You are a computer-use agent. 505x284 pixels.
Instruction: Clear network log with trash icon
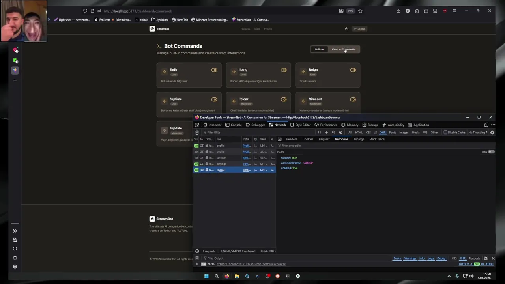(x=197, y=133)
